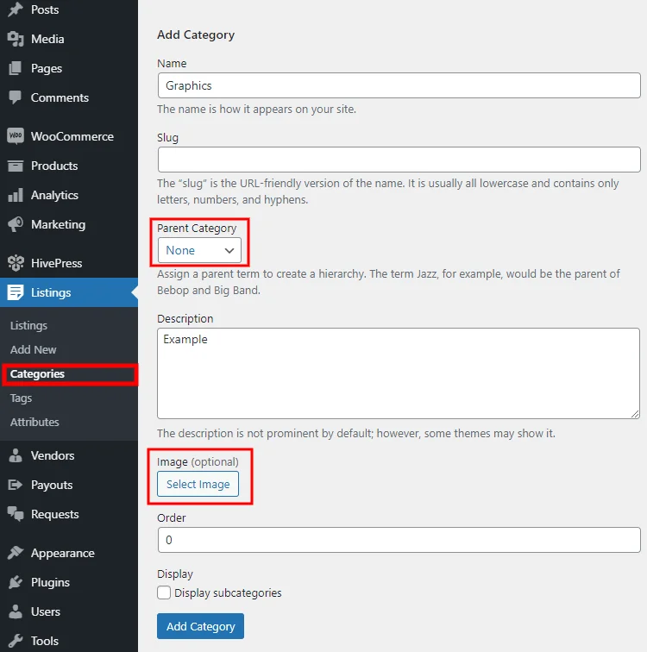Enable the Display subcategories checkbox
This screenshot has width=647, height=652.
click(x=164, y=592)
